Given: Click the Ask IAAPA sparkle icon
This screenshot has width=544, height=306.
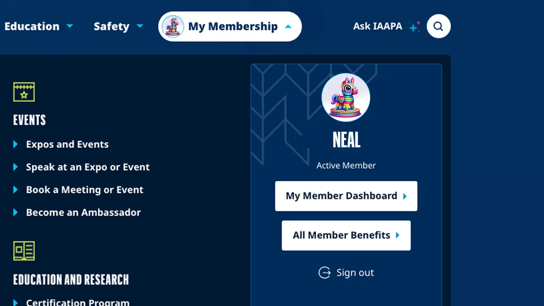Looking at the screenshot, I should [414, 27].
